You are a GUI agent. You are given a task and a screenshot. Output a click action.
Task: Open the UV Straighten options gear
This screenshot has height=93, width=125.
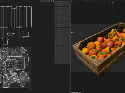click(x=69, y=35)
